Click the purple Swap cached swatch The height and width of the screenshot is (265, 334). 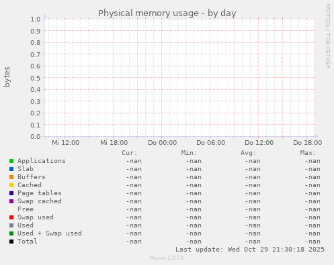[11, 201]
